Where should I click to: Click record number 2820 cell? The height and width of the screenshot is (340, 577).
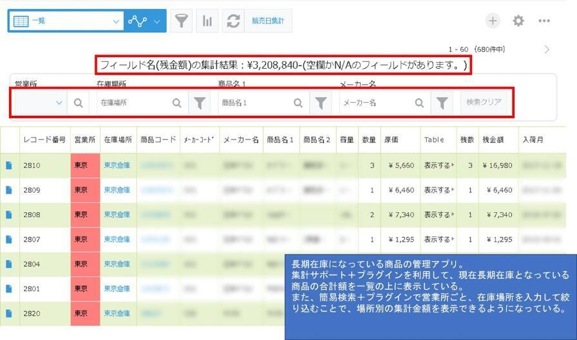[x=45, y=313]
